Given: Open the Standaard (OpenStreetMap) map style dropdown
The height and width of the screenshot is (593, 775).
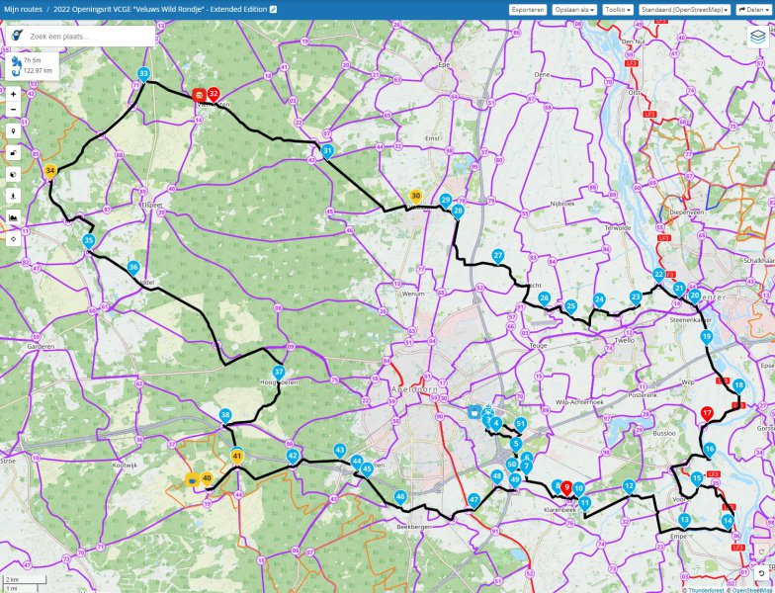Looking at the screenshot, I should tap(684, 9).
